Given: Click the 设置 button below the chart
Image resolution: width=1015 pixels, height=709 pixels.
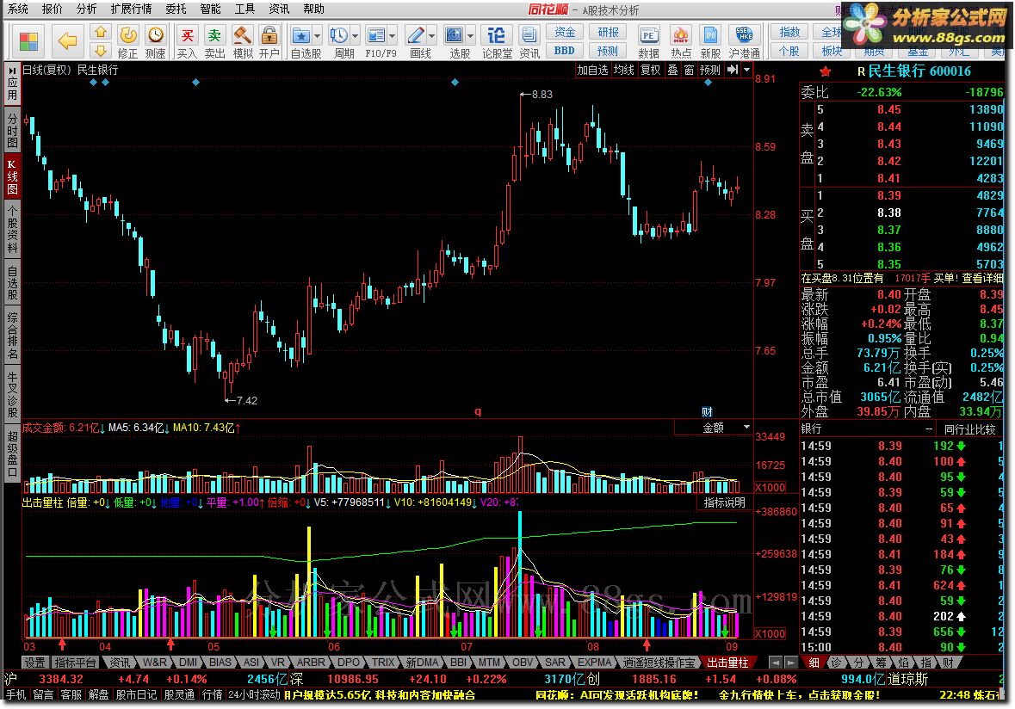Looking at the screenshot, I should point(35,663).
